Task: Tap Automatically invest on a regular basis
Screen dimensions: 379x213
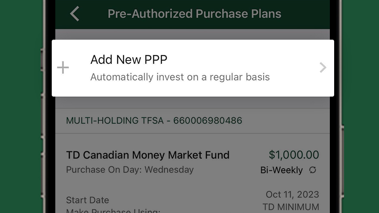Action: pyautogui.click(x=180, y=77)
